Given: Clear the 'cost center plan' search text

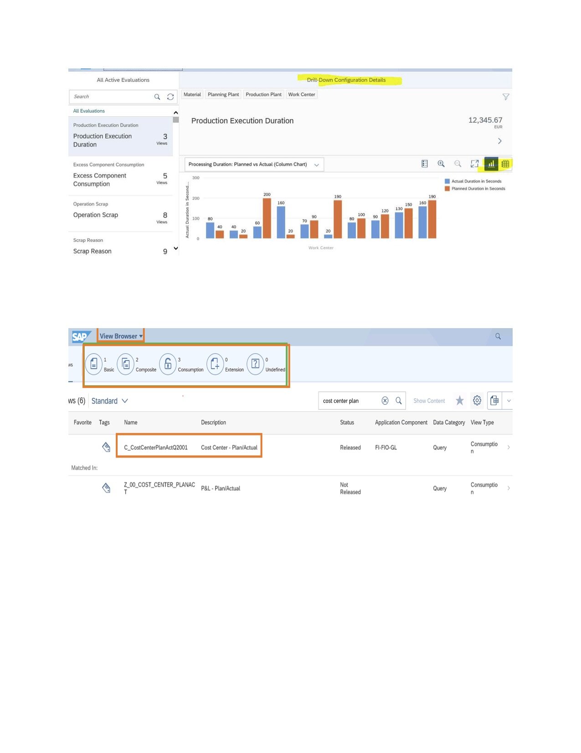Looking at the screenshot, I should tap(385, 401).
